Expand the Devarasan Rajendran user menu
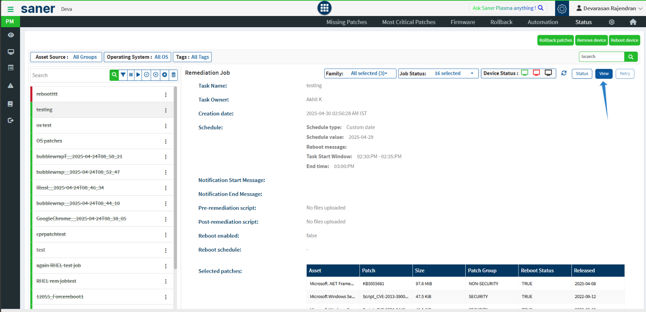This screenshot has height=312, width=646. pos(609,8)
